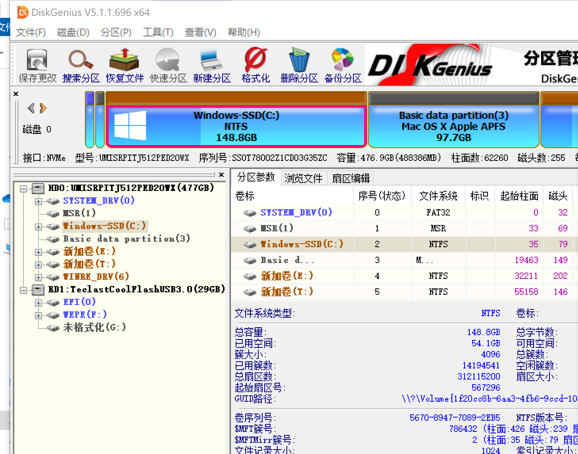Screen dimensions: 578x454
Task: Select Basic data partition(3) in tree
Action: click(x=127, y=238)
